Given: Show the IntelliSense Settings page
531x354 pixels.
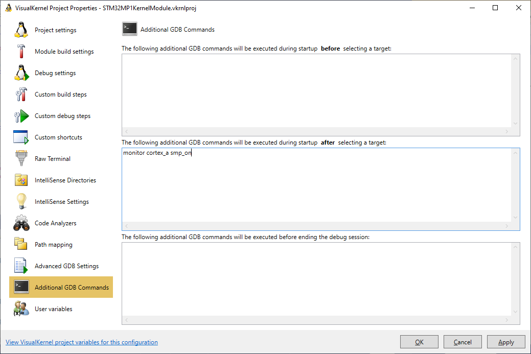Looking at the screenshot, I should [x=62, y=201].
